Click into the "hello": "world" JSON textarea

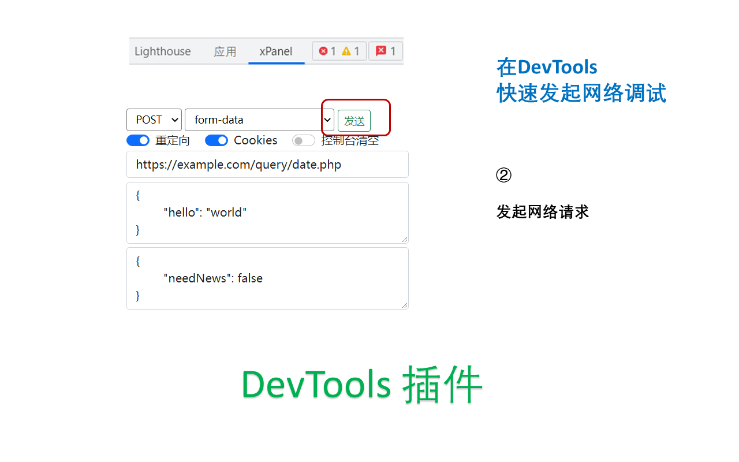pyautogui.click(x=267, y=213)
